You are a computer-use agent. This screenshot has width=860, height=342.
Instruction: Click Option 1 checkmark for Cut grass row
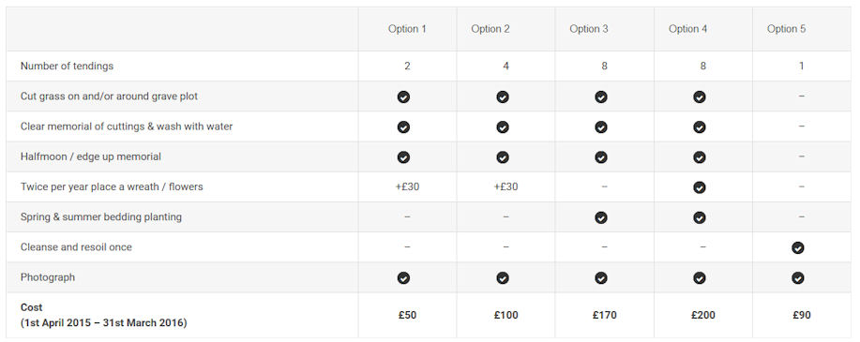403,97
